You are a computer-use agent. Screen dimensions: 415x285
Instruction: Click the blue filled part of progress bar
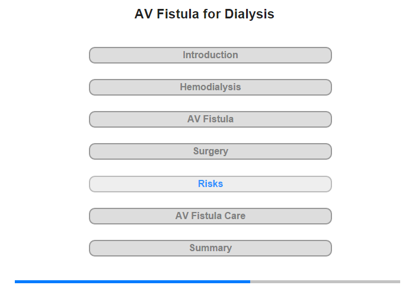132,281
